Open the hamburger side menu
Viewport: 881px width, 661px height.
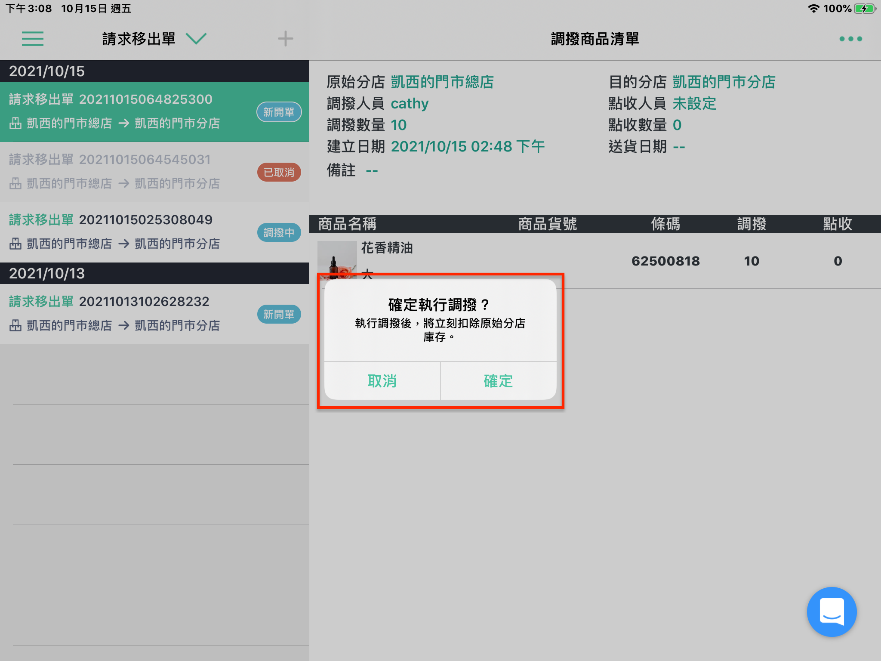pyautogui.click(x=33, y=39)
